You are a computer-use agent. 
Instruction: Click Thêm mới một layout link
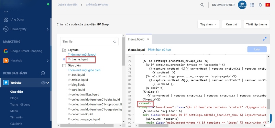coord(82,55)
